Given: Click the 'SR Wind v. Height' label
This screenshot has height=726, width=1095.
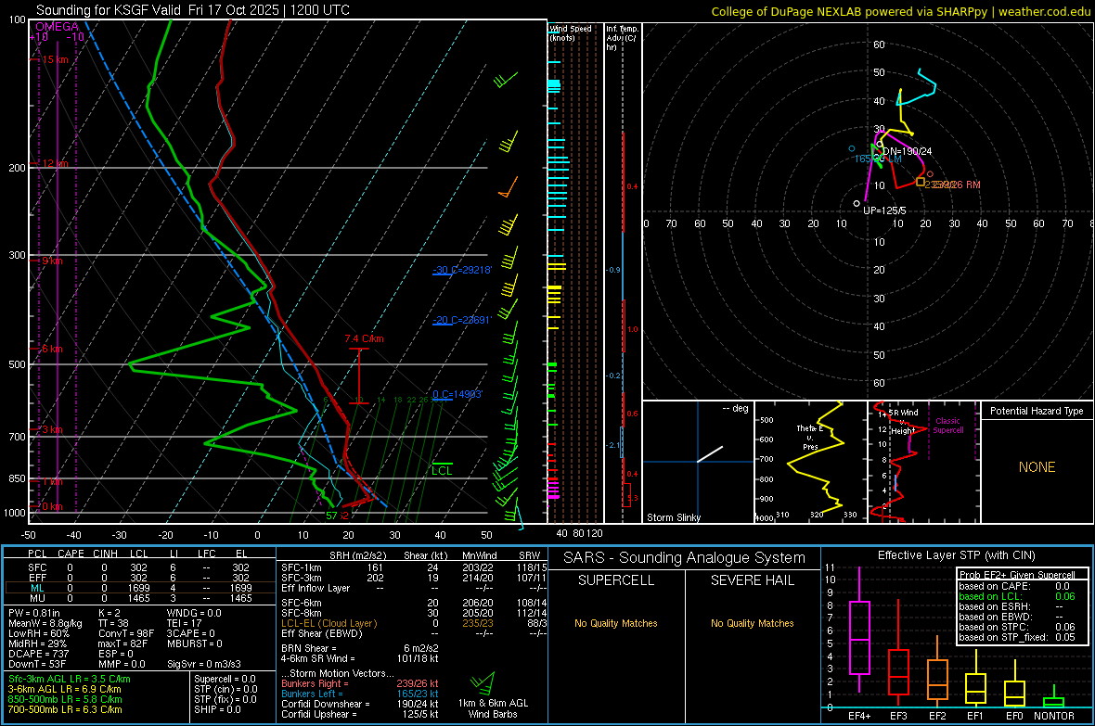Looking at the screenshot, I should (x=904, y=422).
